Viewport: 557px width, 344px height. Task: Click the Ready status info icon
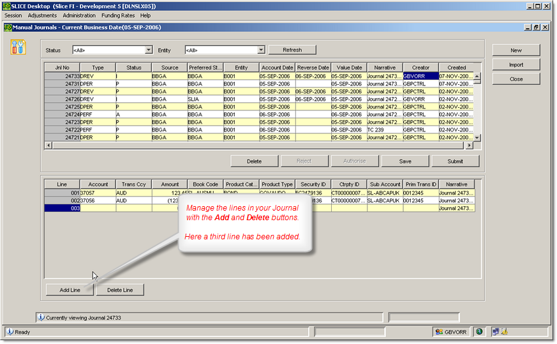pyautogui.click(x=10, y=332)
